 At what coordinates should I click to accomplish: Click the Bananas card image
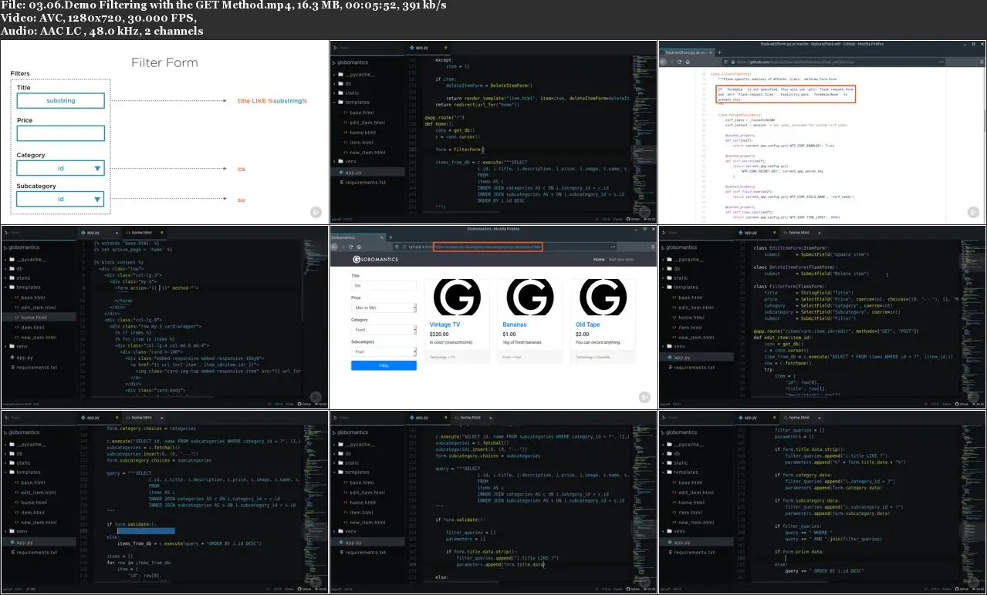point(529,297)
